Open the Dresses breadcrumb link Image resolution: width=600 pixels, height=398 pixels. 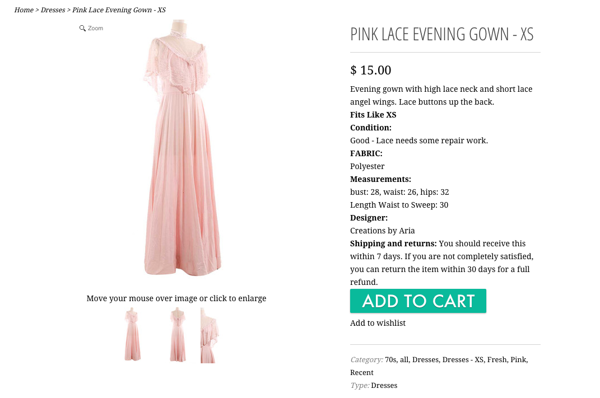click(x=53, y=10)
